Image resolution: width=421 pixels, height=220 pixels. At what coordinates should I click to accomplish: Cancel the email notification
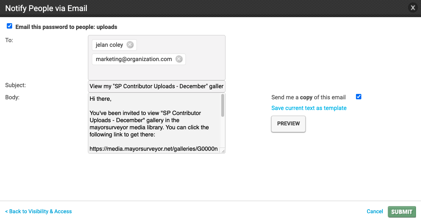(375, 211)
